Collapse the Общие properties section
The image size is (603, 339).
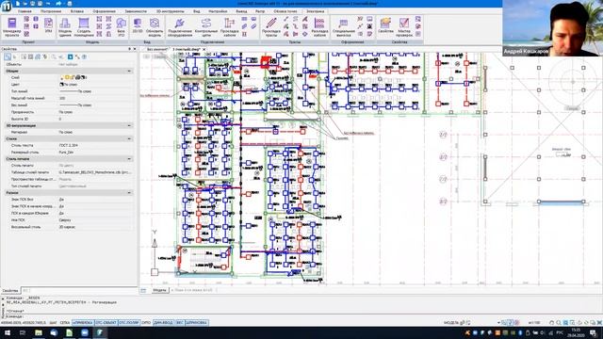129,72
